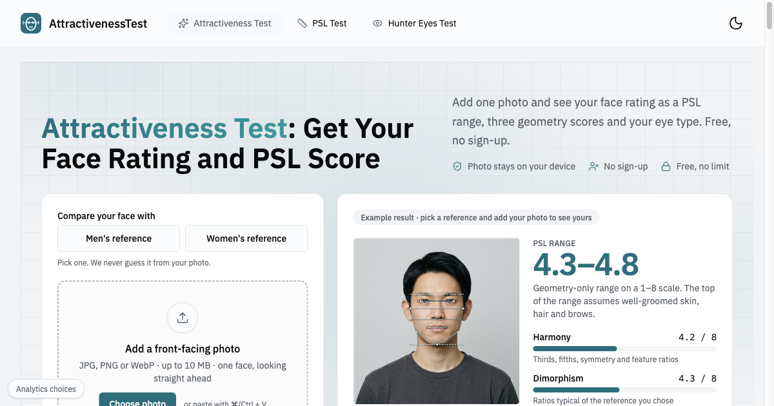The width and height of the screenshot is (774, 406).
Task: Toggle dark mode with the moon icon
Action: point(735,23)
